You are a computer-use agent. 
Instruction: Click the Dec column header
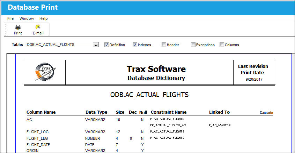coord(133,112)
